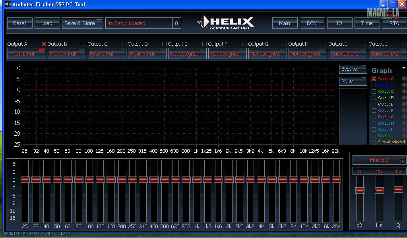Click the speaker icon beside Output H in Graph
The width and height of the screenshot is (407, 238).
(404, 123)
